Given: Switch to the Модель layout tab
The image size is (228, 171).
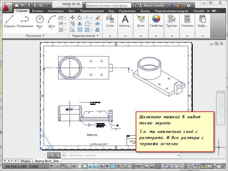Looking at the screenshot, I should (x=25, y=161).
